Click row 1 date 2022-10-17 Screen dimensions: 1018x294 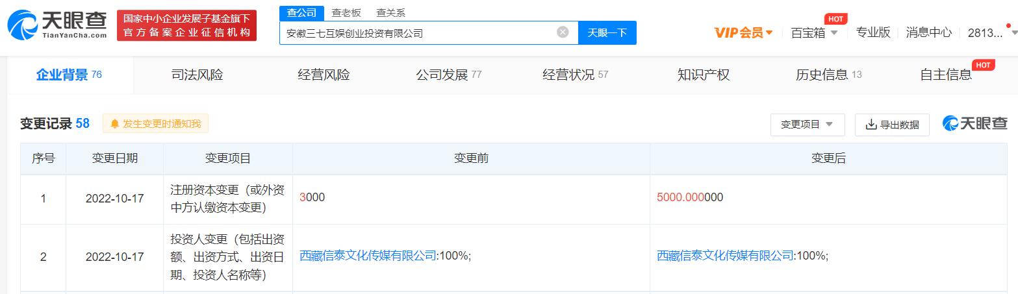click(x=114, y=199)
